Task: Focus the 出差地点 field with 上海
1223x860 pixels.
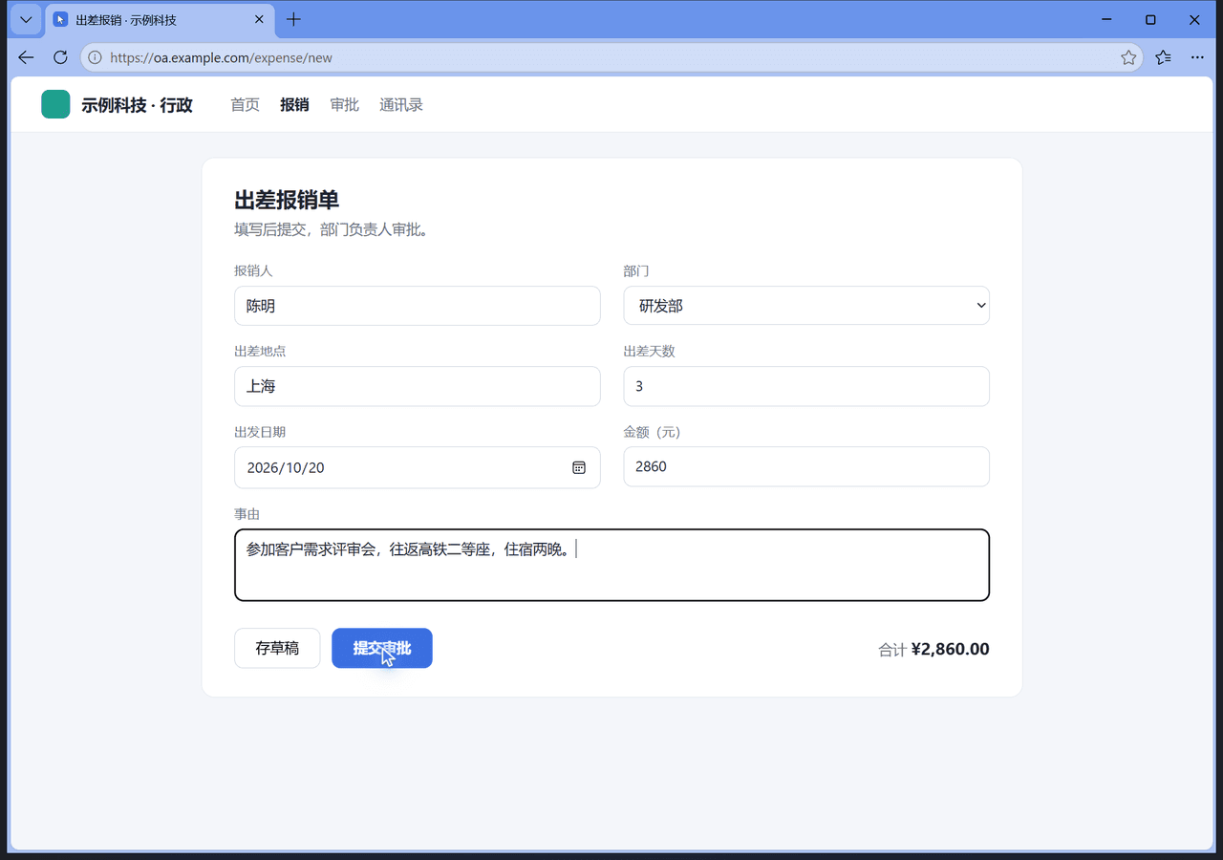Action: (x=418, y=386)
